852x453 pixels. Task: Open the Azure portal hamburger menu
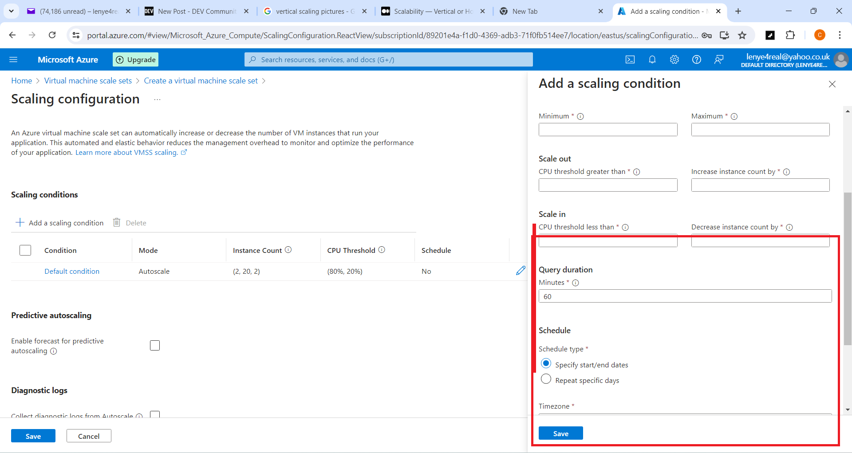(13, 59)
